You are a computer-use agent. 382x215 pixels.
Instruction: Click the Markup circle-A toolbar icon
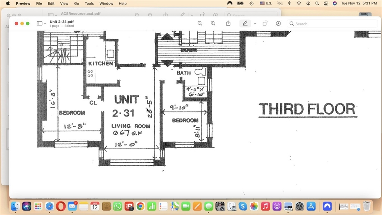pos(278,24)
